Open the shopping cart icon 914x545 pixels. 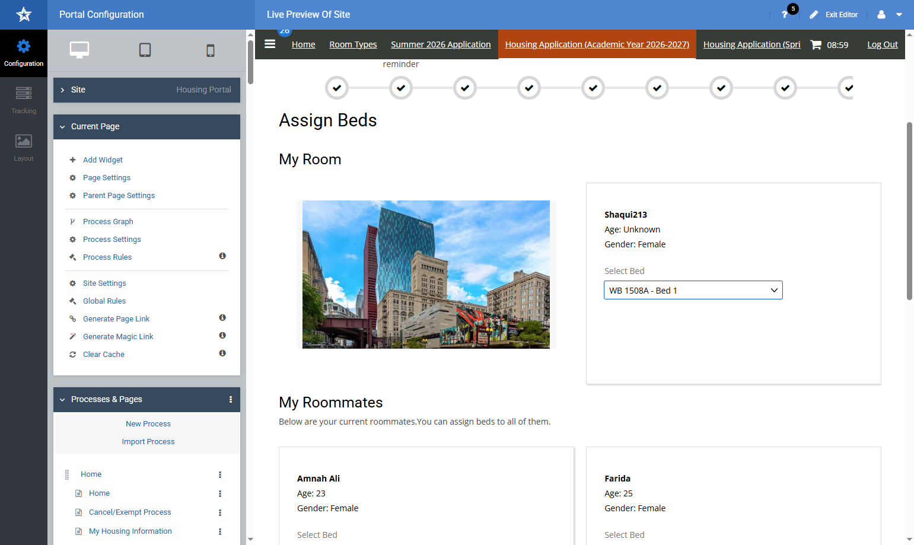coord(816,44)
